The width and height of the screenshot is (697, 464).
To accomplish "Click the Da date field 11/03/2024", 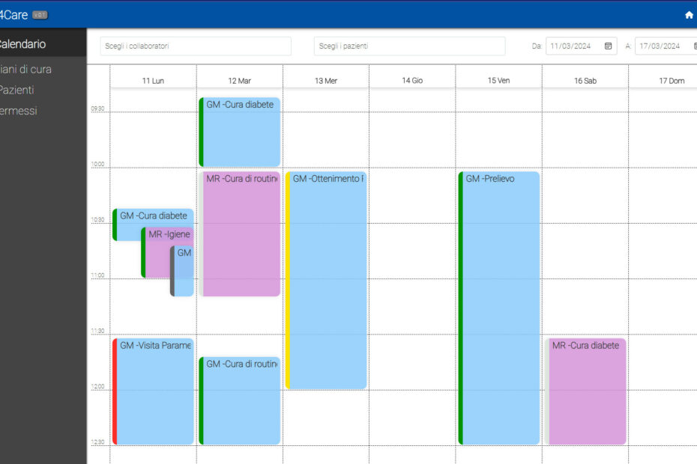I will 581,46.
